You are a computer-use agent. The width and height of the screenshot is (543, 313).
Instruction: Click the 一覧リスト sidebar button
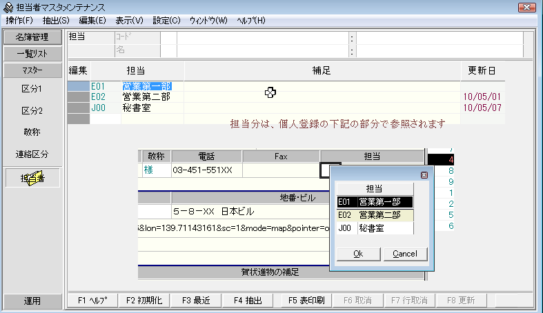(x=32, y=54)
